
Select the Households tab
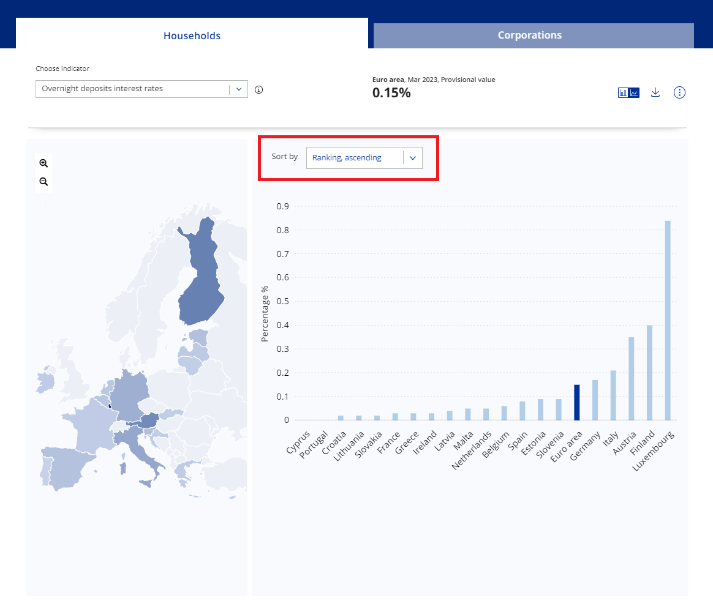tap(192, 35)
